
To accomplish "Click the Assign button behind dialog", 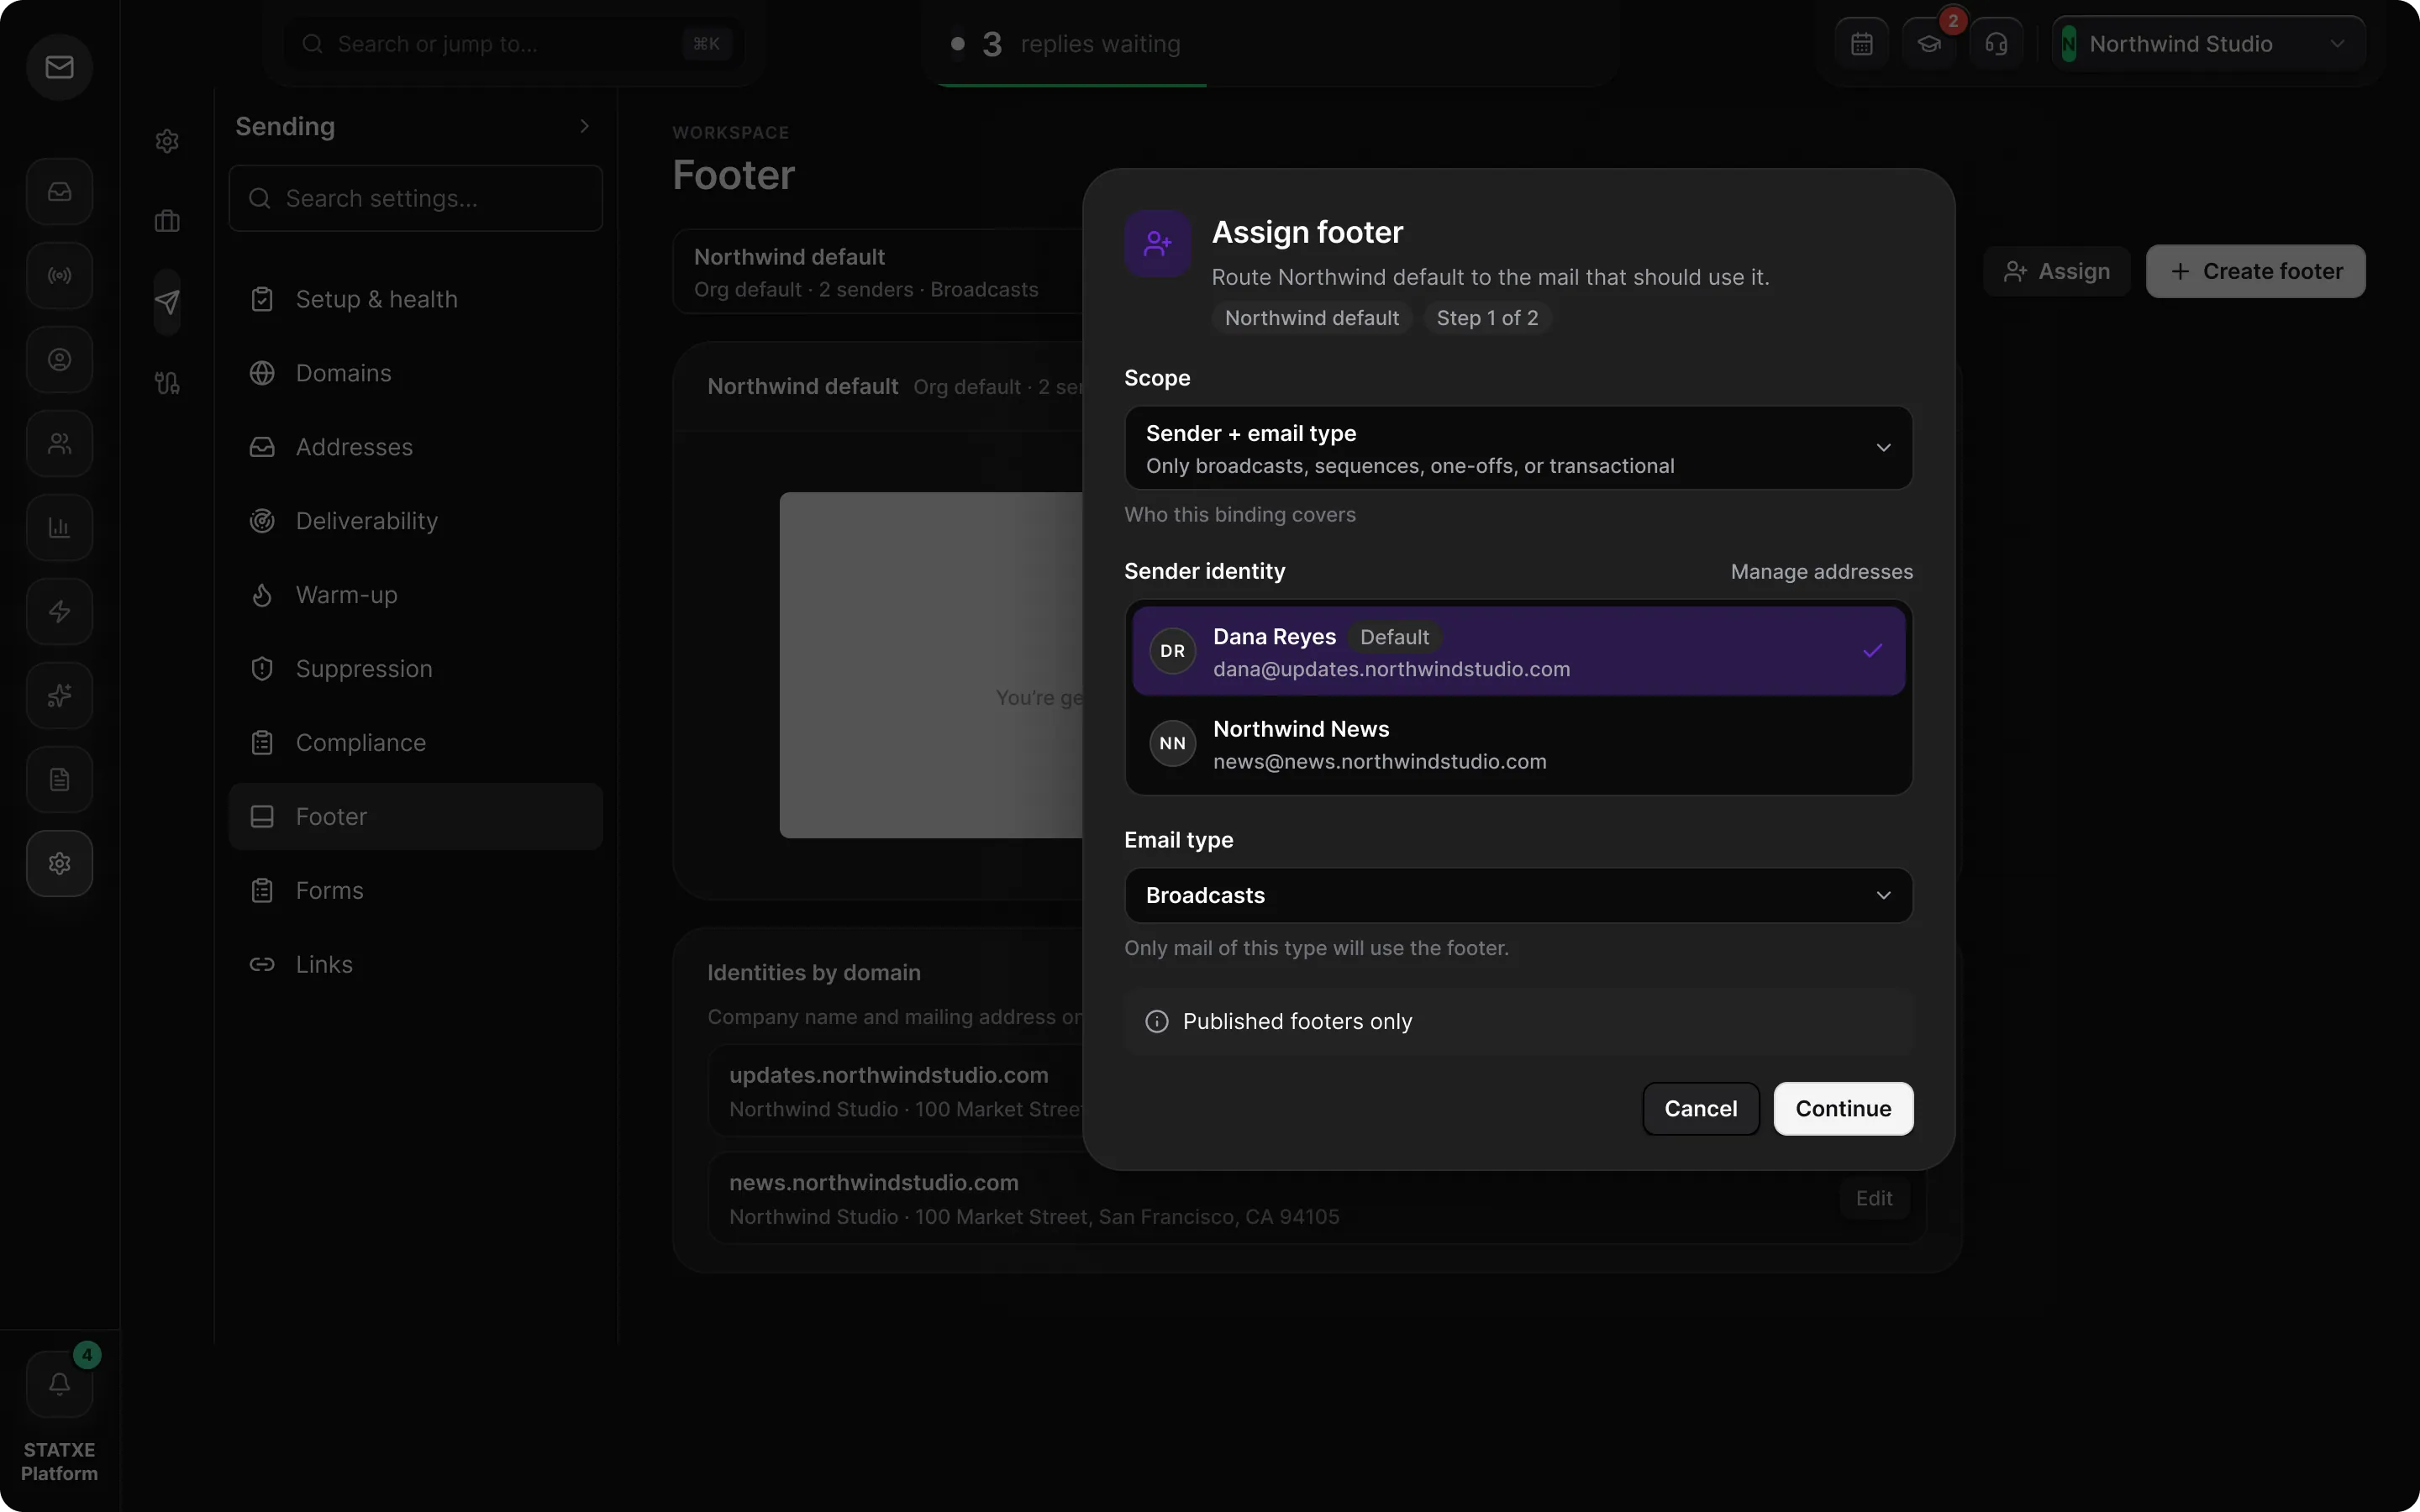I will coord(2057,271).
